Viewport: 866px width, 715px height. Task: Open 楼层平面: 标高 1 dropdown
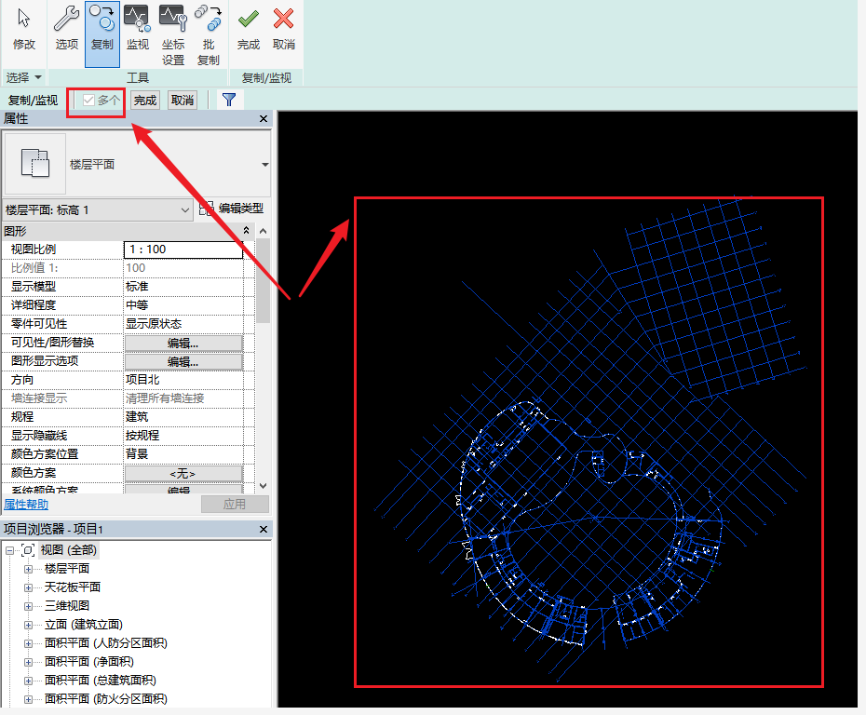(x=98, y=210)
